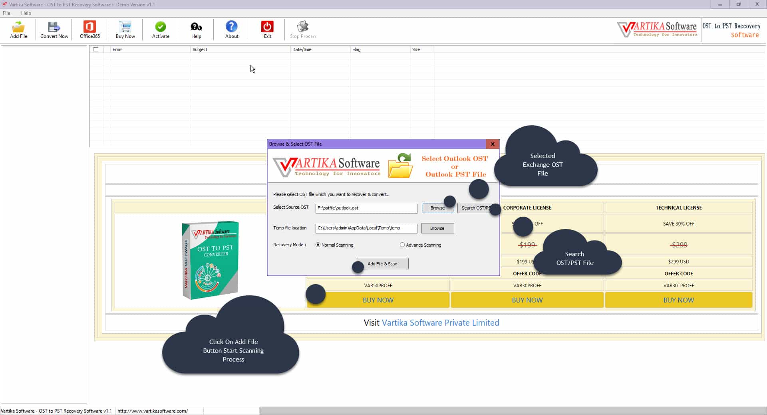Open the Help menu
The height and width of the screenshot is (415, 767).
click(x=26, y=13)
